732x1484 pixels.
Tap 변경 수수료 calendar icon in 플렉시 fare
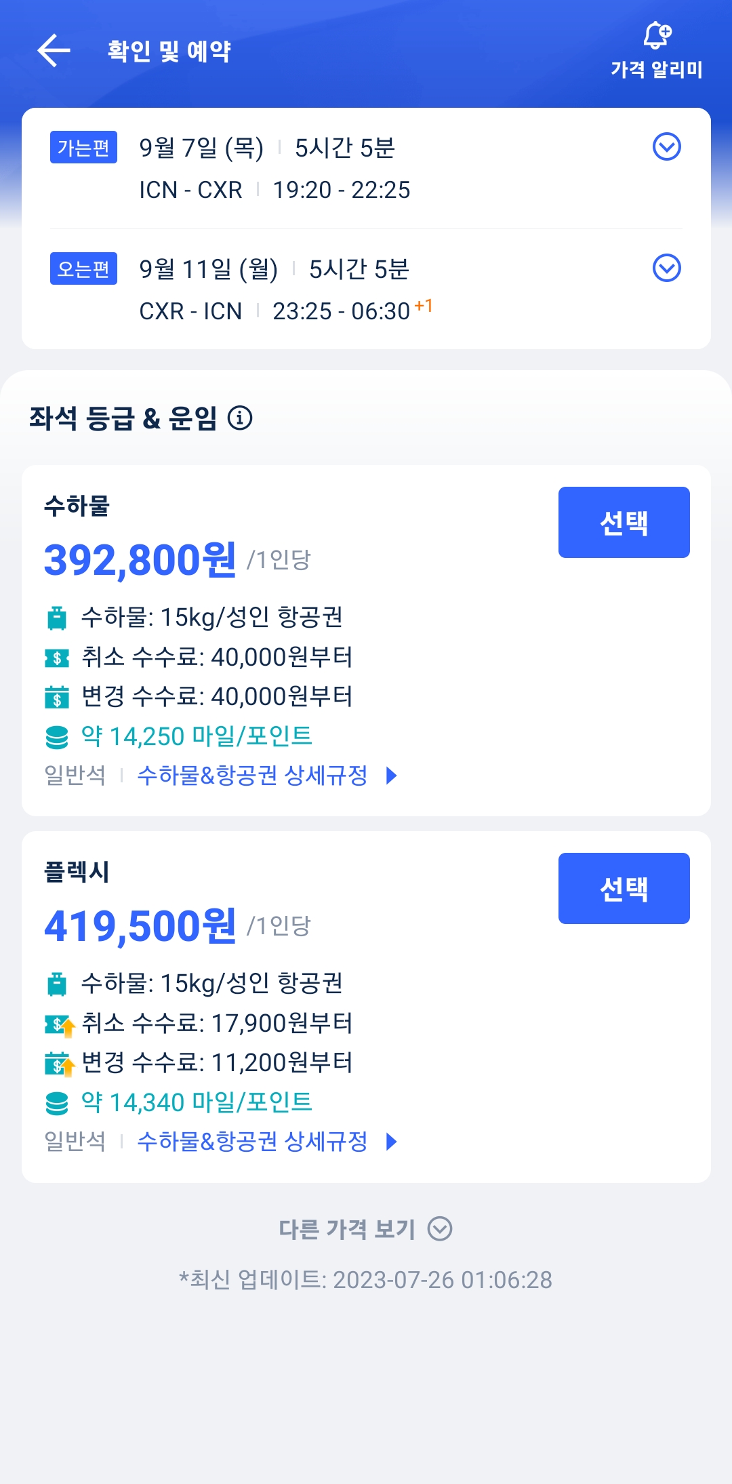point(58,1064)
